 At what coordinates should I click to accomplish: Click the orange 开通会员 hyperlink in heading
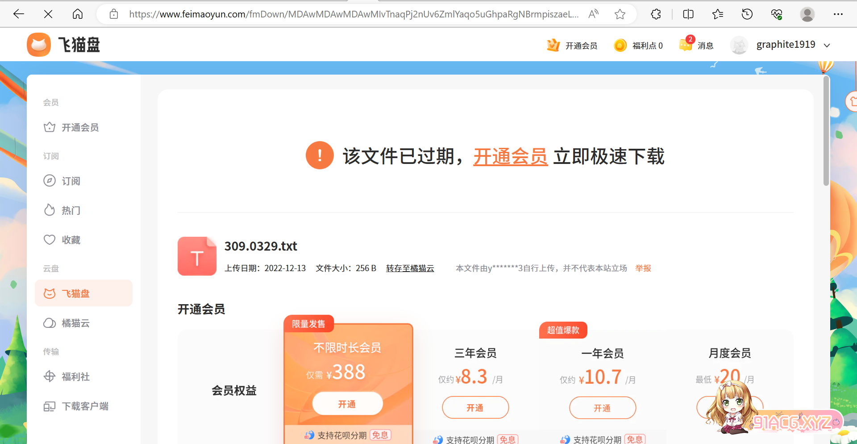510,157
